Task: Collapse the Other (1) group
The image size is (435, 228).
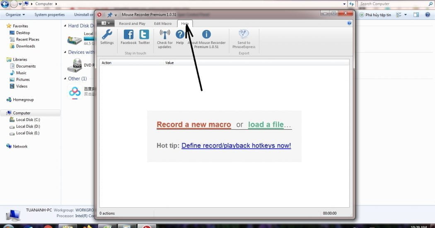Action: [65, 79]
